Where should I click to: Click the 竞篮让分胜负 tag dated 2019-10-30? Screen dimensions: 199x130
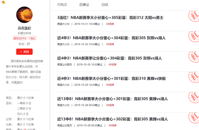[65, 65]
